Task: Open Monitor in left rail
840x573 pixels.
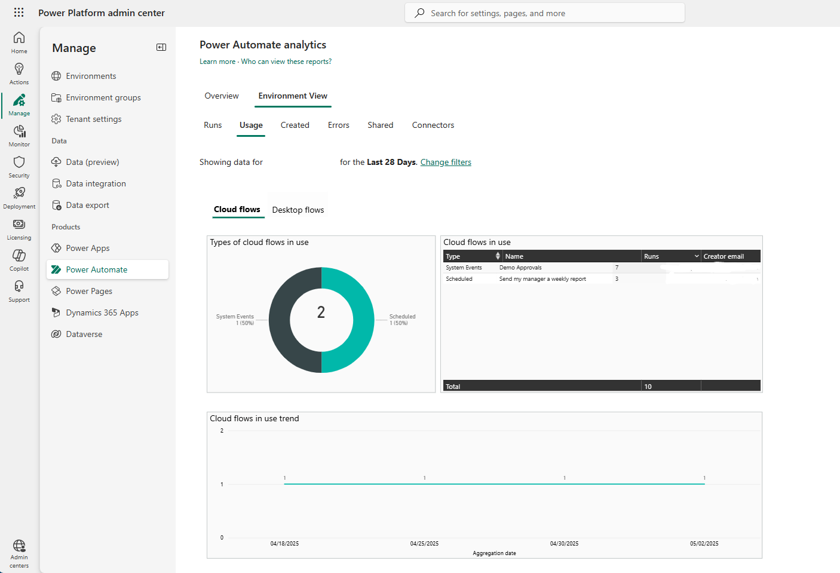Action: click(x=19, y=136)
